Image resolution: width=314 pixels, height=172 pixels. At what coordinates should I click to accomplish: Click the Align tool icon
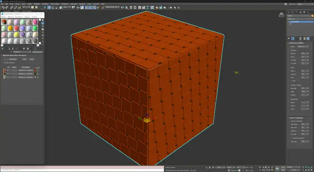coord(126,7)
